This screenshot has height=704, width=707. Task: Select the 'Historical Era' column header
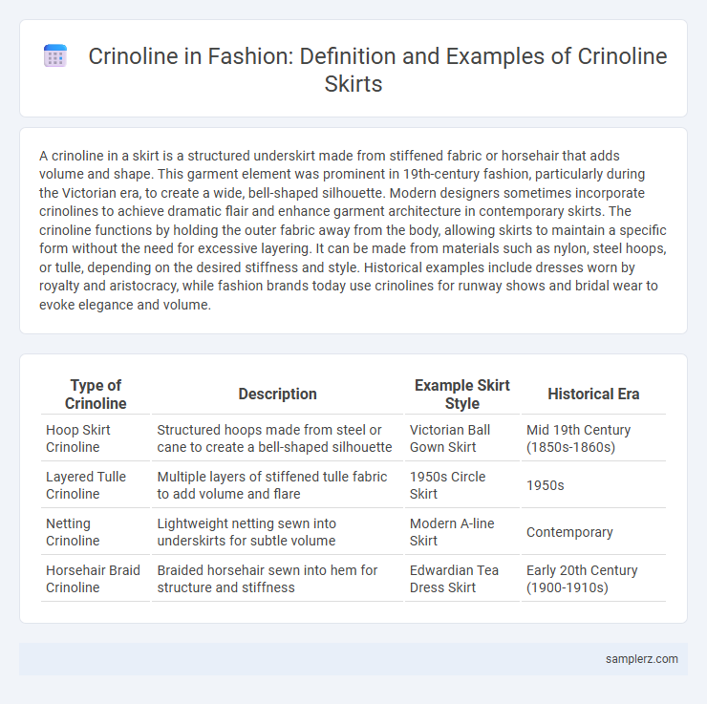tap(593, 395)
